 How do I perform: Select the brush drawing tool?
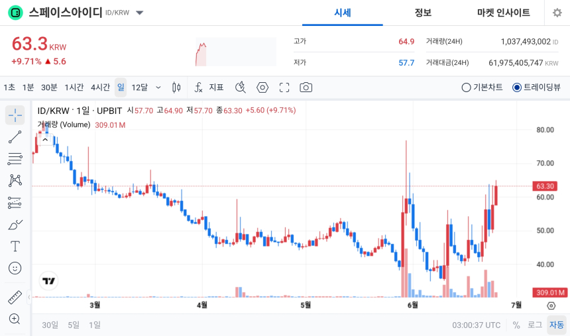15,225
